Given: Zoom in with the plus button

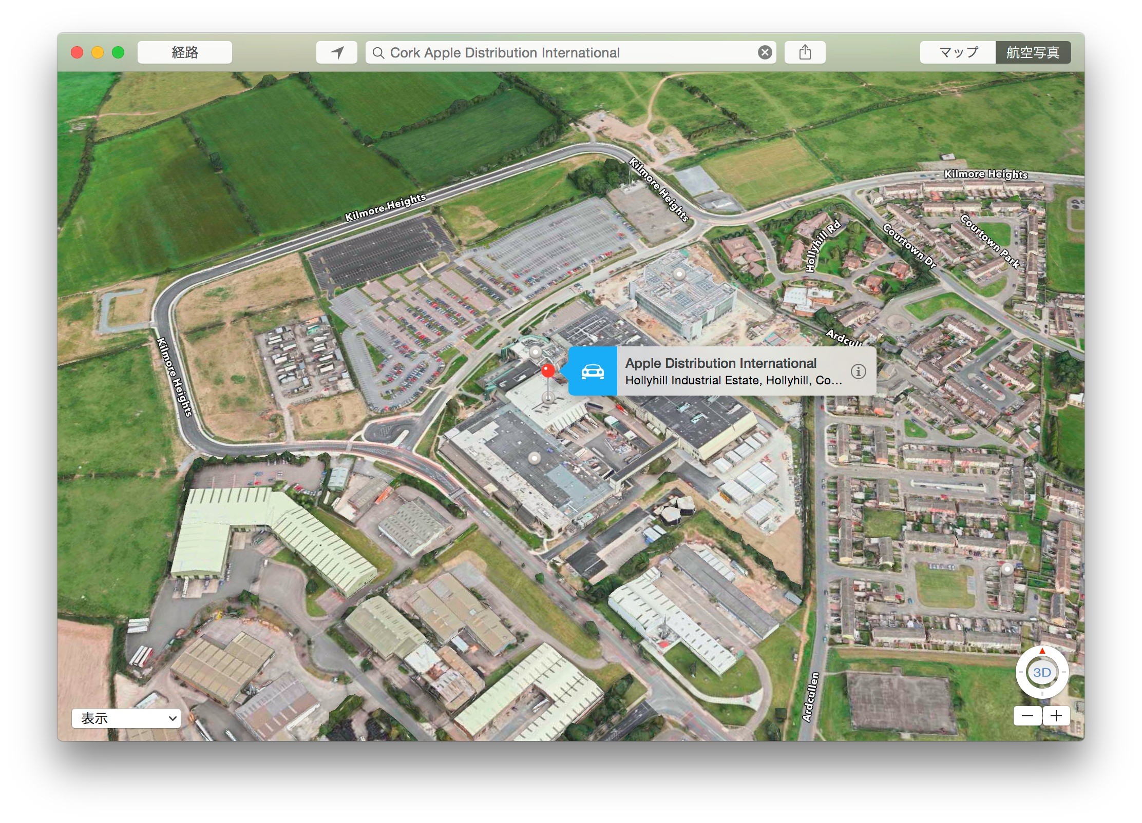Looking at the screenshot, I should pyautogui.click(x=1056, y=716).
